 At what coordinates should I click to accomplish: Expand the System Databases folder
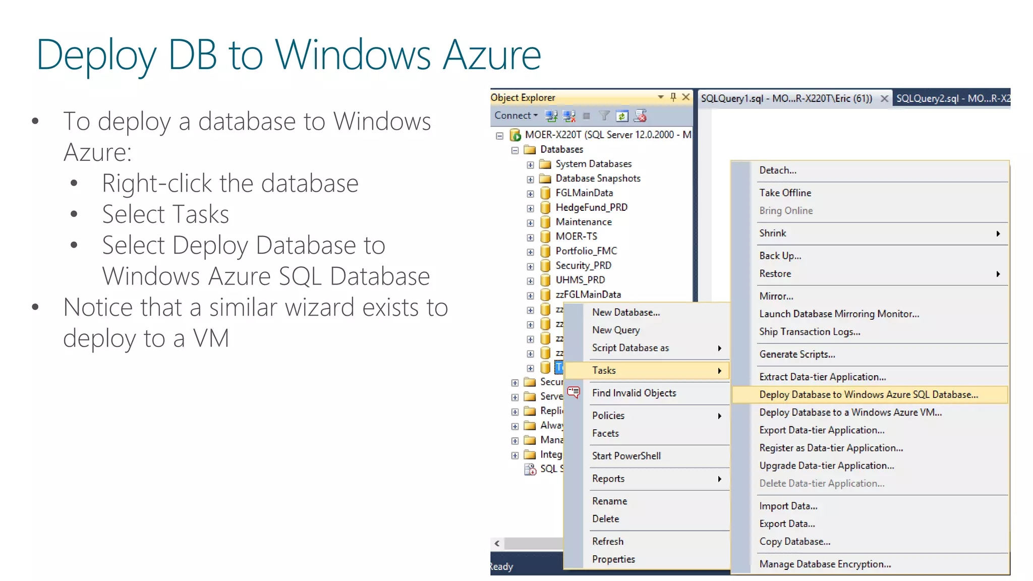[x=530, y=165]
